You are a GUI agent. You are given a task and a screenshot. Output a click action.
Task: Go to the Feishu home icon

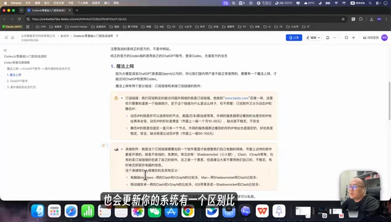(x=12, y=38)
